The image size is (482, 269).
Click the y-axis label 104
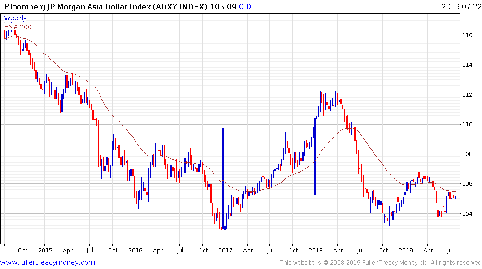[x=467, y=214]
